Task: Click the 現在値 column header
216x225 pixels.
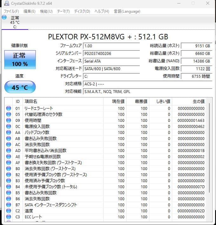Action: coord(115,102)
